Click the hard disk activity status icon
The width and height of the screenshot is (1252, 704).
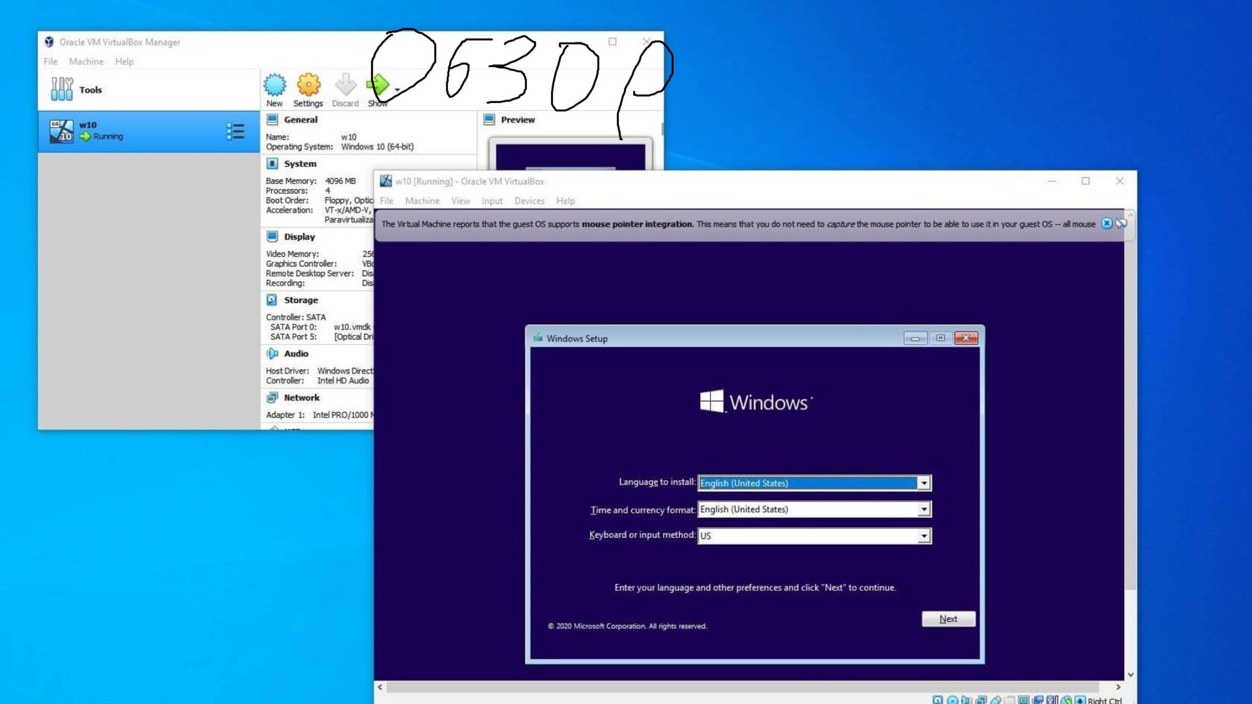(938, 700)
